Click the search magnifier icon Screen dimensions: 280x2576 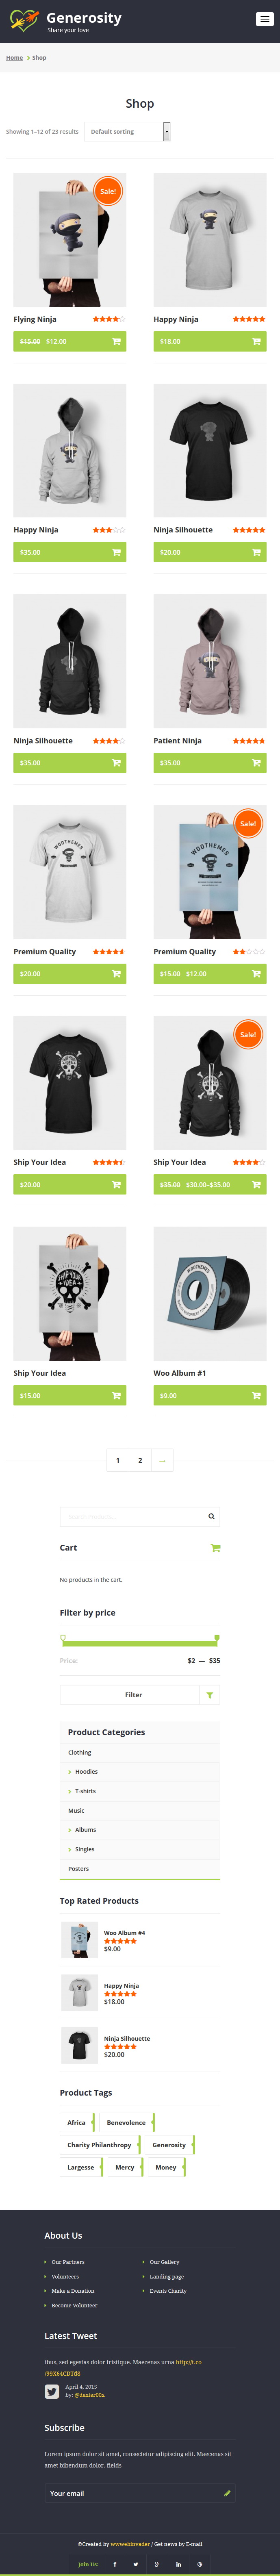point(211,1516)
